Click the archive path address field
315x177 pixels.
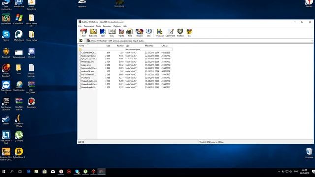click(x=198, y=41)
